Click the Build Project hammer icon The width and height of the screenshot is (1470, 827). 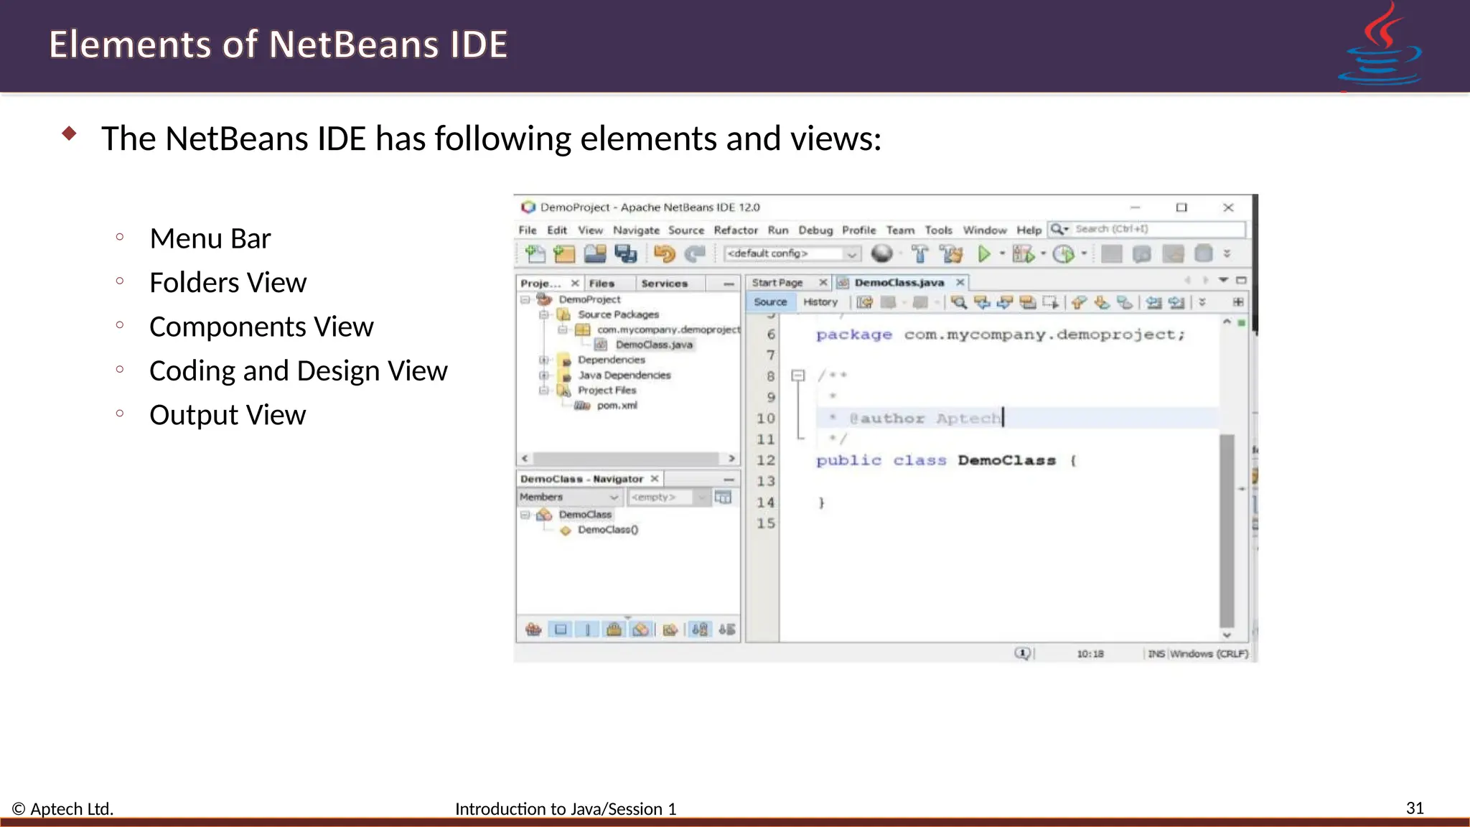(919, 253)
